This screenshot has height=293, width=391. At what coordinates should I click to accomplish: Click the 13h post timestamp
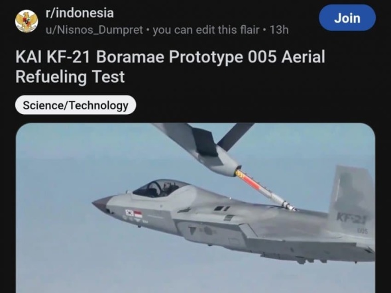279,30
